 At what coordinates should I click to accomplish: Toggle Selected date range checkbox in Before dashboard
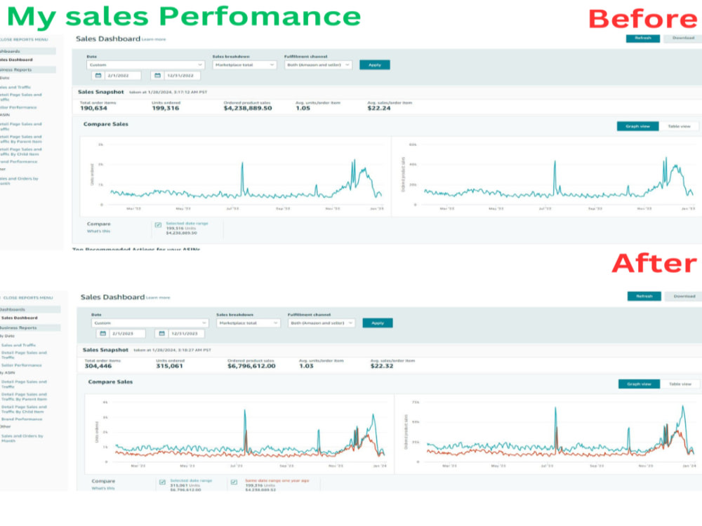click(x=158, y=225)
